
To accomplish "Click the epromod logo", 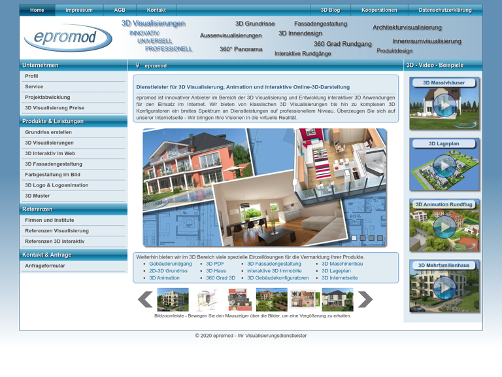I will pos(67,39).
